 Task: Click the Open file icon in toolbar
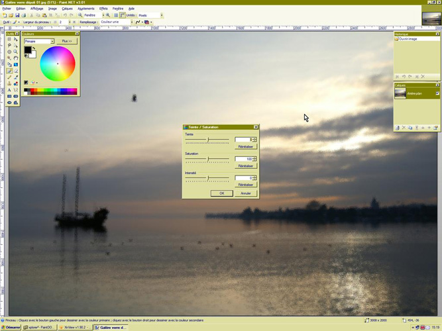coord(11,15)
